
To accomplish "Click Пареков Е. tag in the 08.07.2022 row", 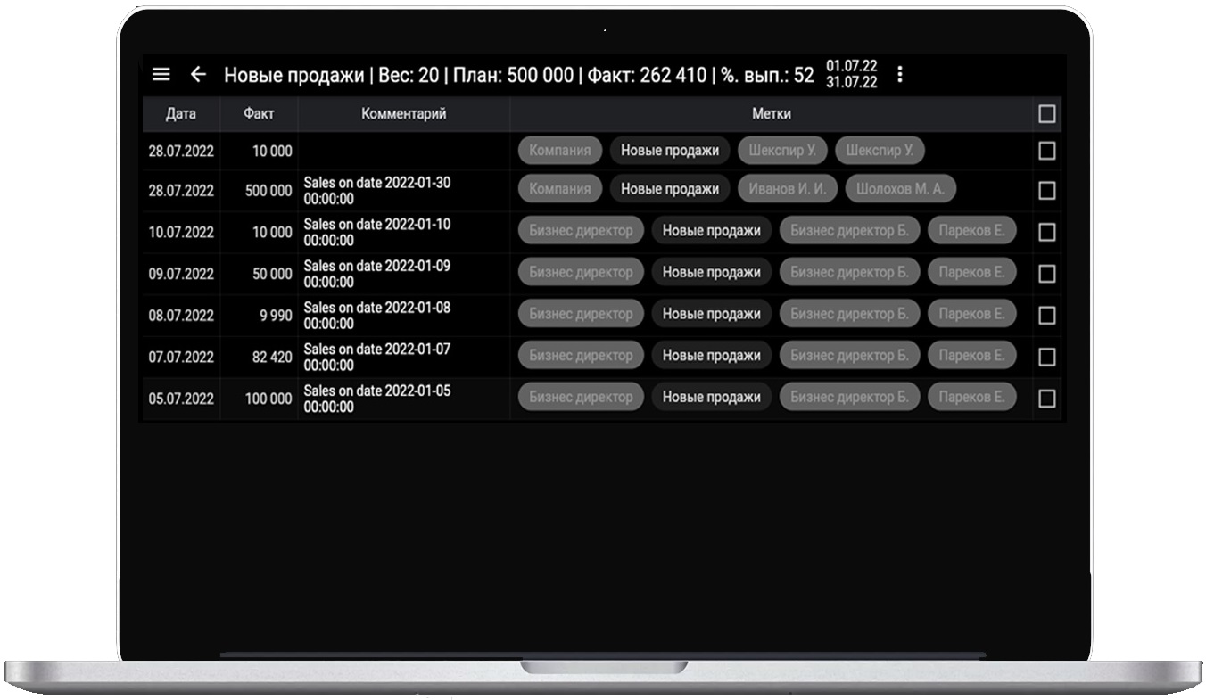I will [x=971, y=314].
